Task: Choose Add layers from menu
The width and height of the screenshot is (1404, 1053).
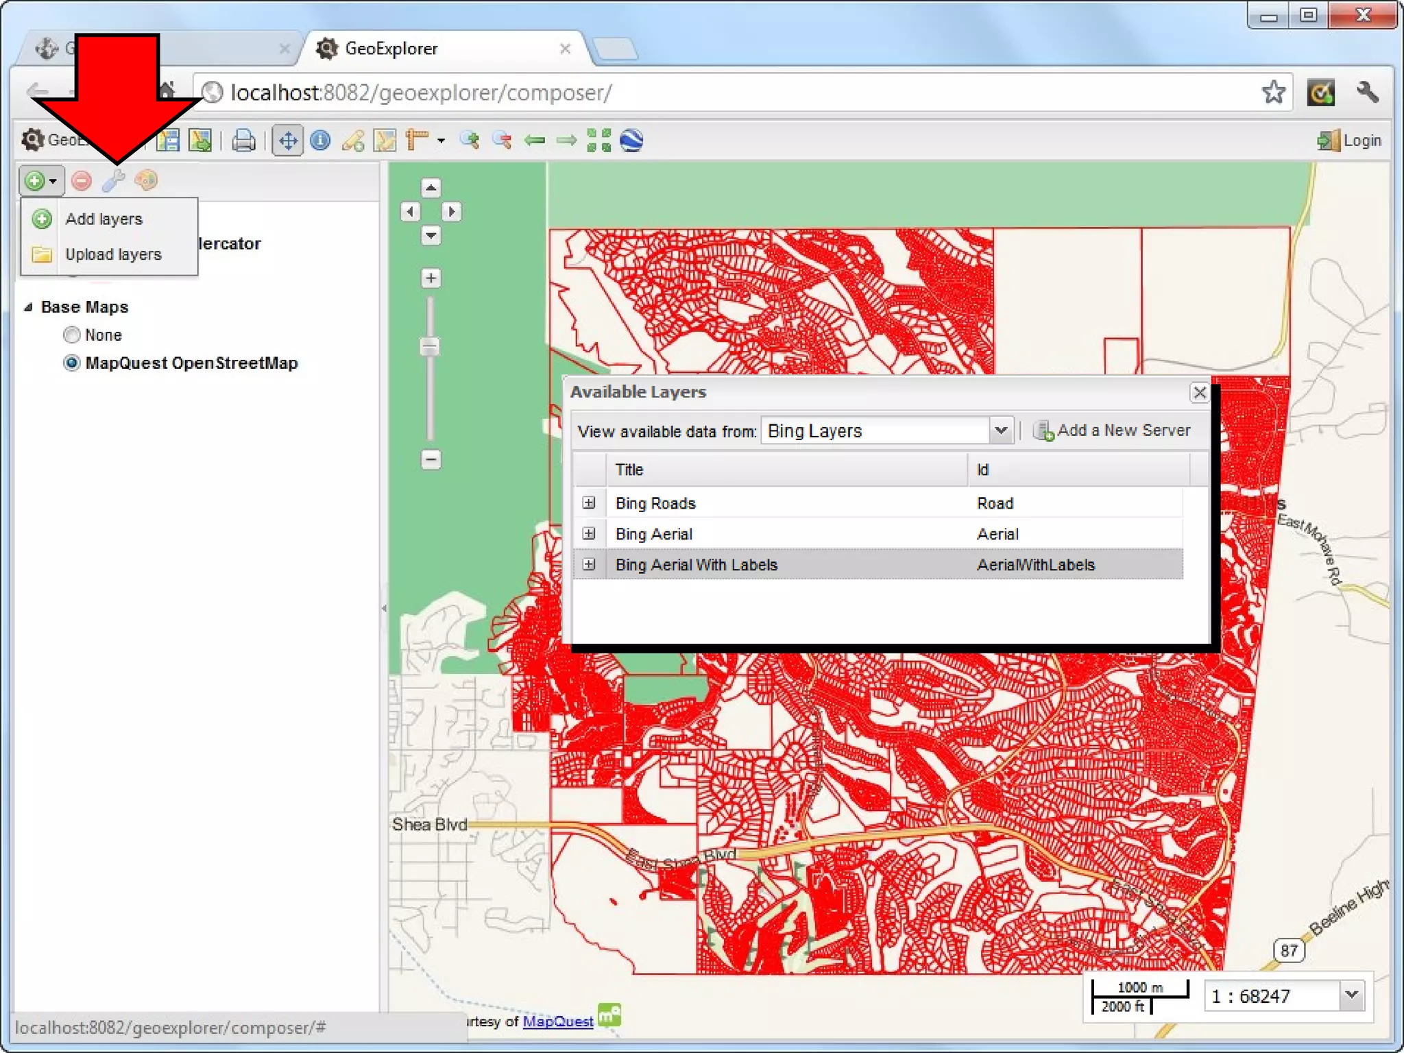Action: [104, 219]
